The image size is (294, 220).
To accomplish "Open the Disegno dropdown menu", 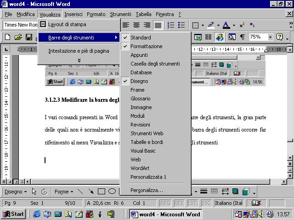I will [16, 192].
